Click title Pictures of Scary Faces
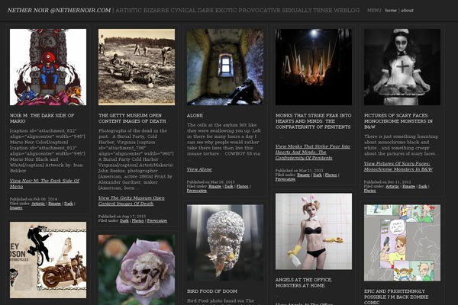Screen dimensions: 458x305 coord(398,121)
